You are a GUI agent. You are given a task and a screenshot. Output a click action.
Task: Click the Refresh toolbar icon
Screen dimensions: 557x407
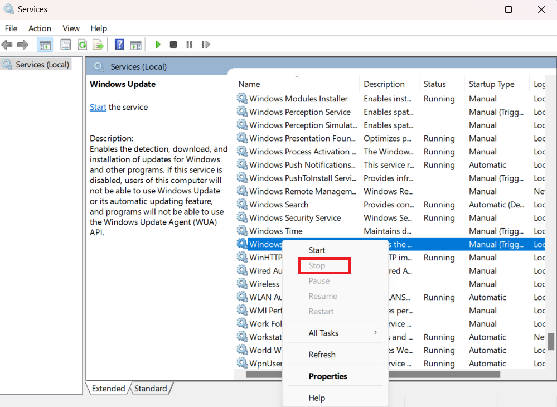click(x=82, y=45)
